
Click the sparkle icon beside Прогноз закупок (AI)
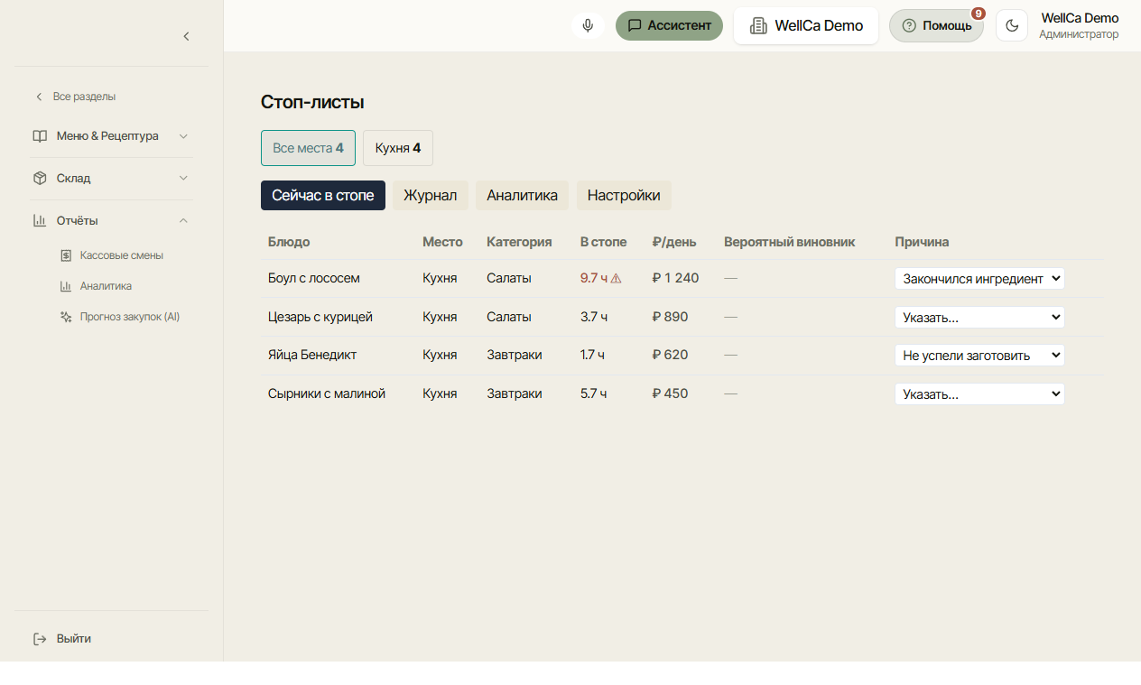click(66, 317)
